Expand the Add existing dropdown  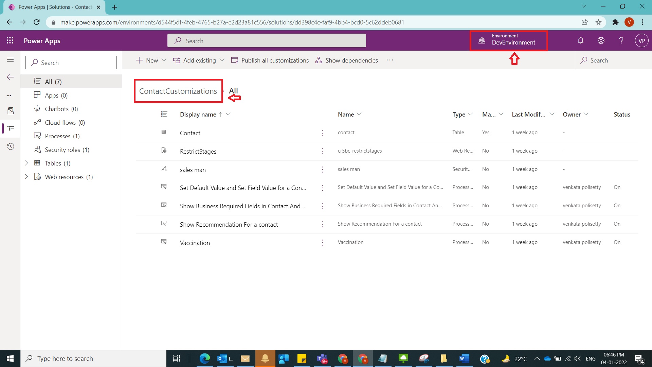[x=222, y=60]
